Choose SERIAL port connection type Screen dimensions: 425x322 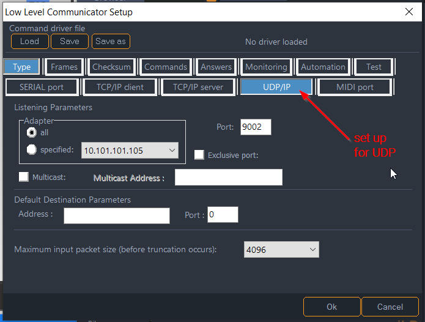coord(42,87)
